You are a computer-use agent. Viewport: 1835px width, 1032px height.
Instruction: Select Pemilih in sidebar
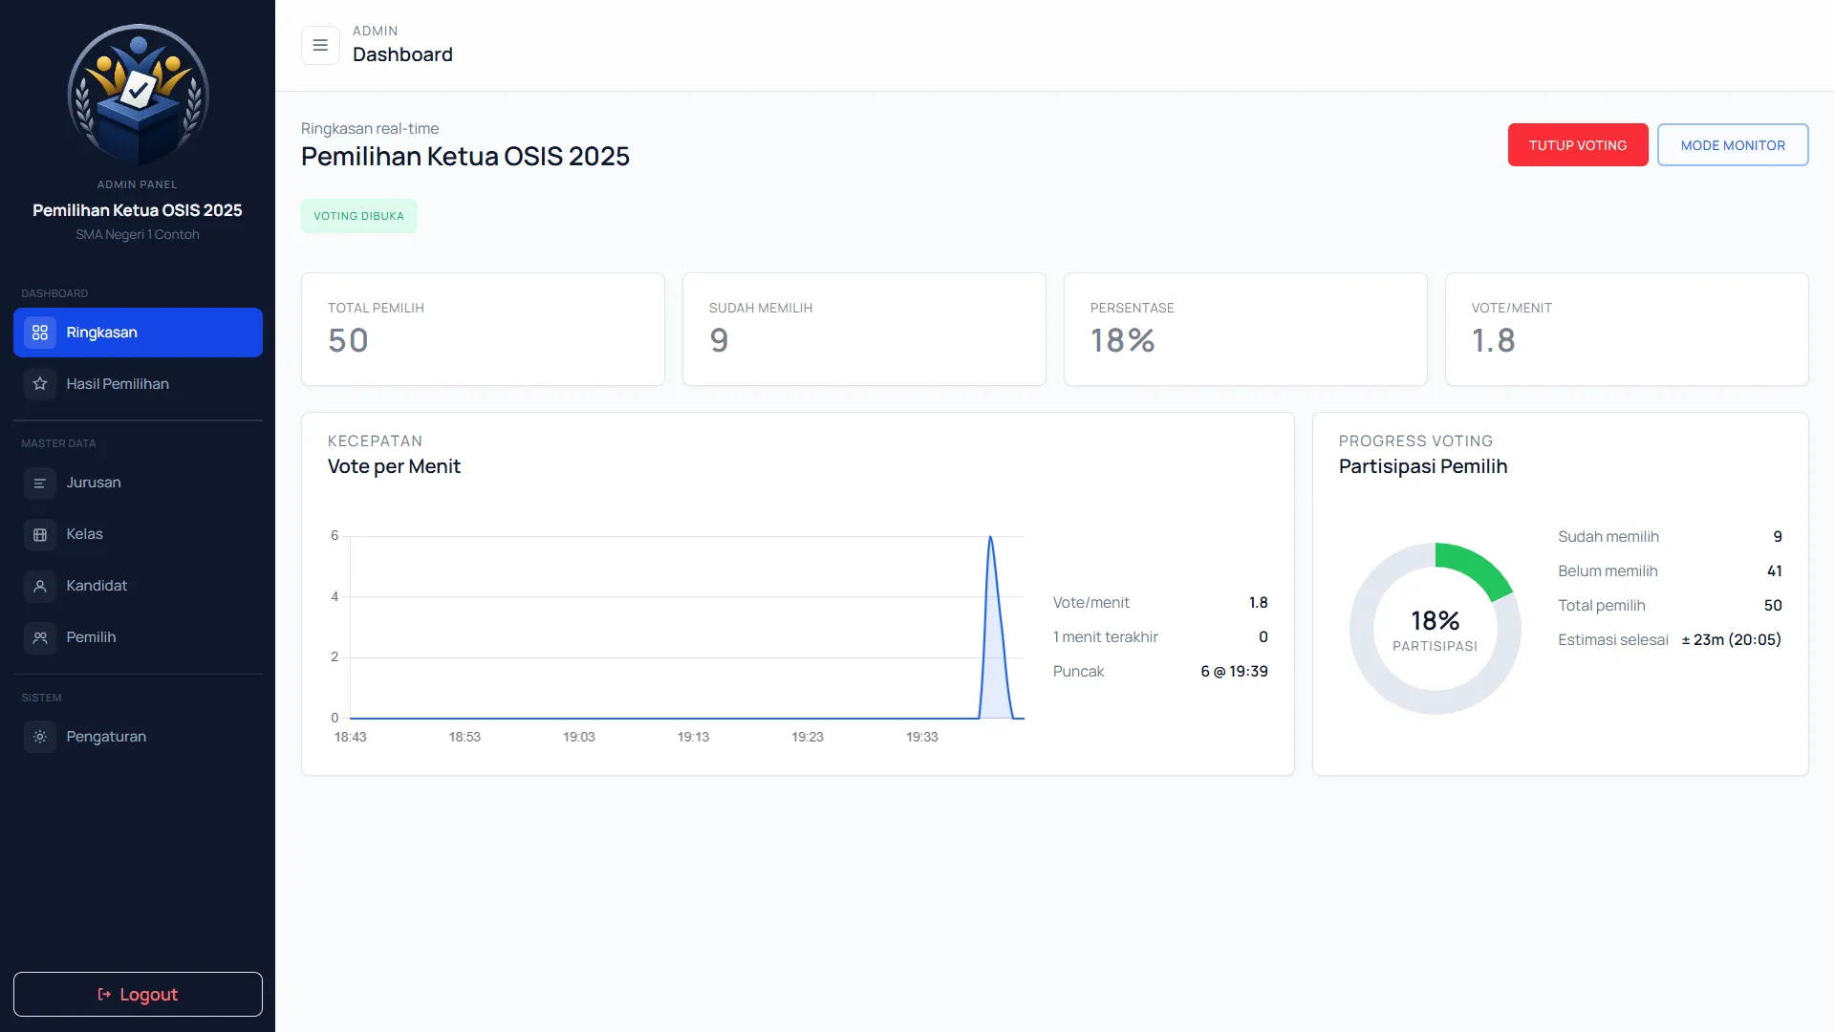coord(138,638)
